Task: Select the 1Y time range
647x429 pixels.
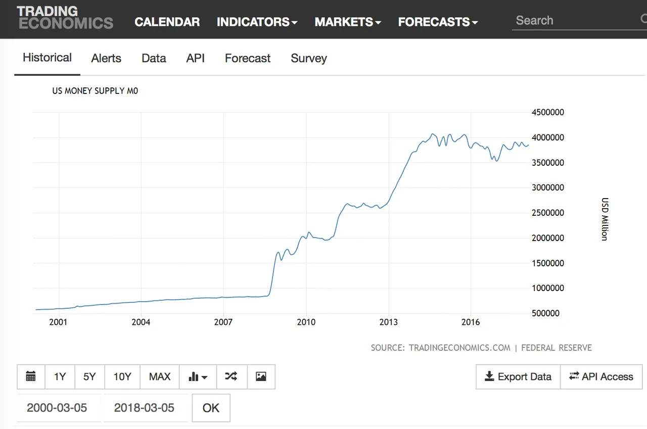Action: pos(60,376)
